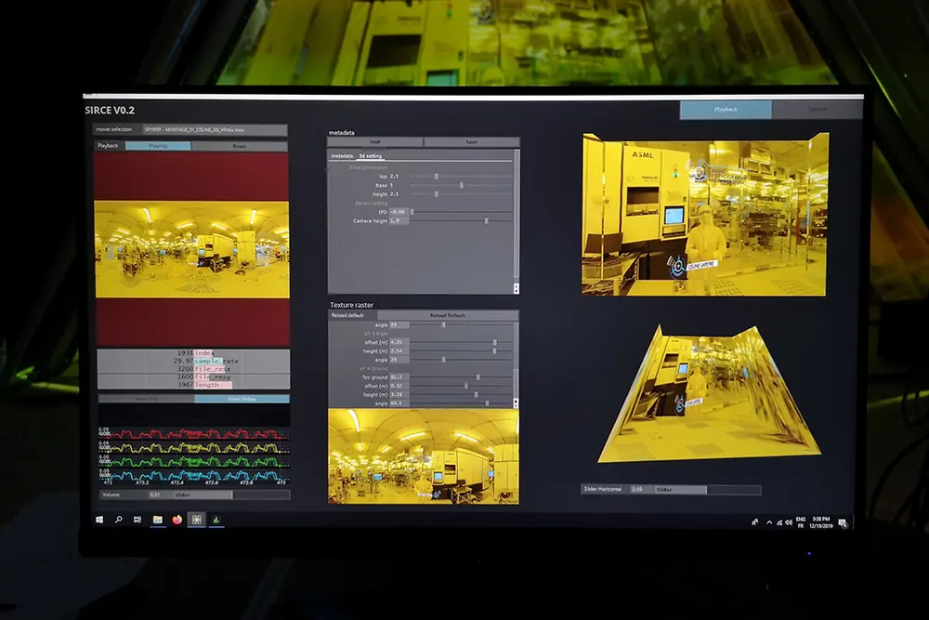Viewport: 929px width, 620px height.
Task: Open network status tray icon
Action: [779, 522]
